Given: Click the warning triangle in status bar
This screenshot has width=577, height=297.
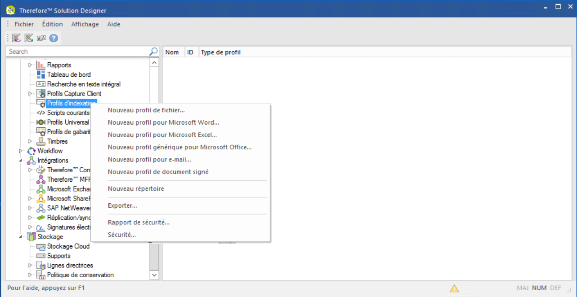Looking at the screenshot, I should [x=454, y=288].
